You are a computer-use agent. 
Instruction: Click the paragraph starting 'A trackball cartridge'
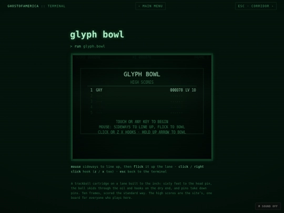click(141, 190)
